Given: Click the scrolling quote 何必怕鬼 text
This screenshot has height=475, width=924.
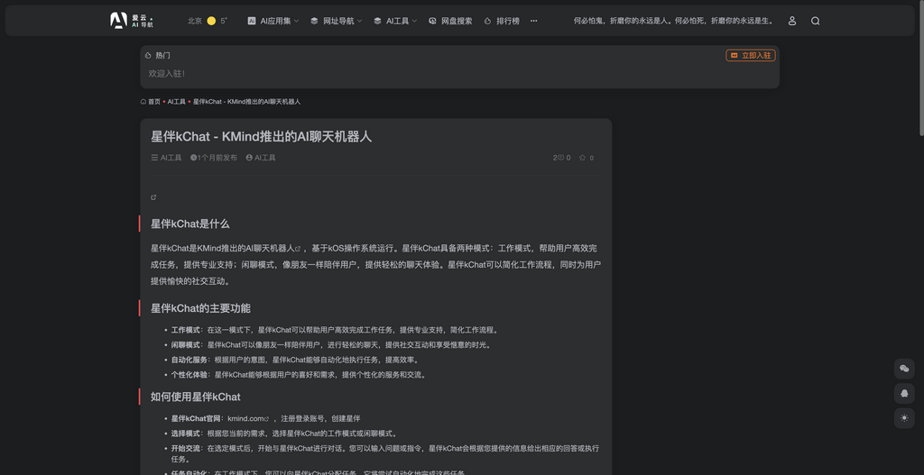Looking at the screenshot, I should 673,21.
